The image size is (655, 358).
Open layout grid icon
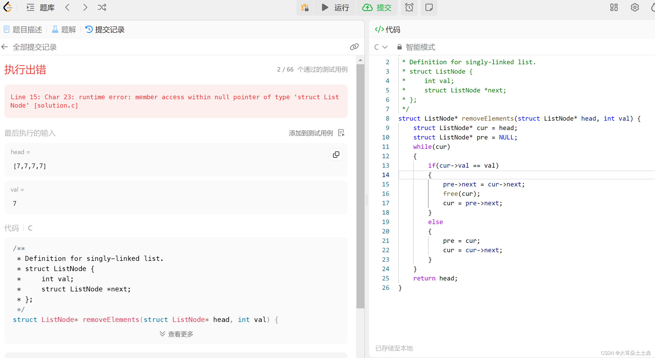click(x=614, y=7)
